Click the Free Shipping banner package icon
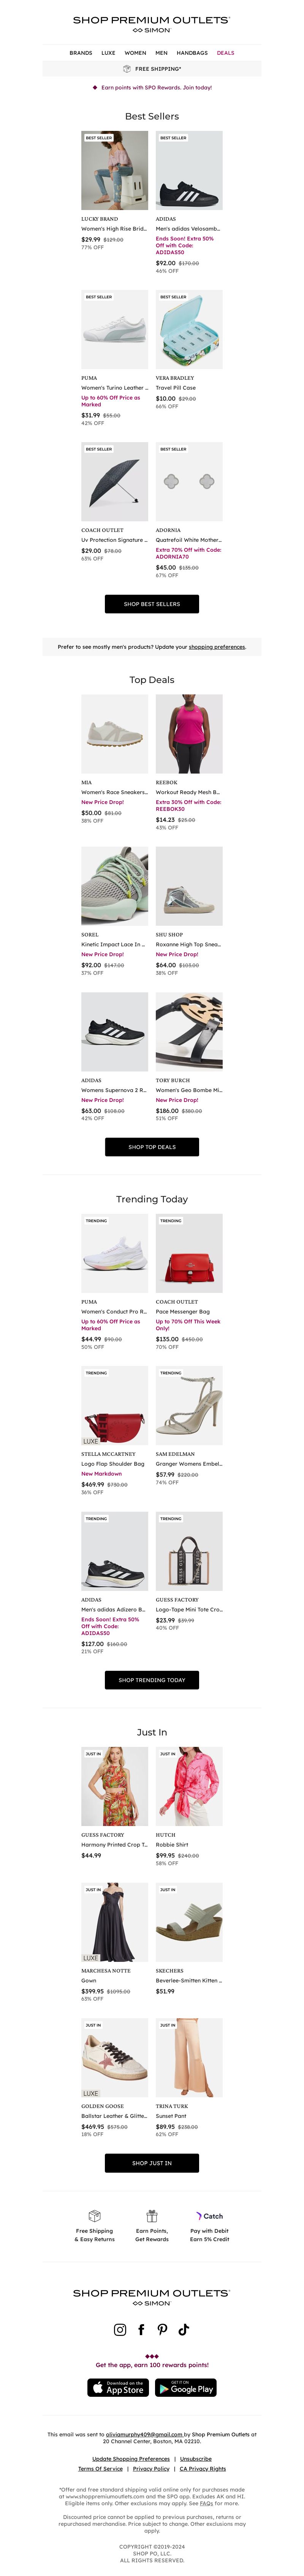This screenshot has height=2576, width=304. [127, 69]
